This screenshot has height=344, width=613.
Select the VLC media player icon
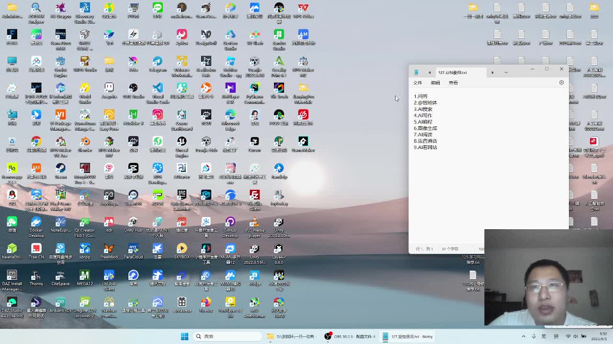255,227
